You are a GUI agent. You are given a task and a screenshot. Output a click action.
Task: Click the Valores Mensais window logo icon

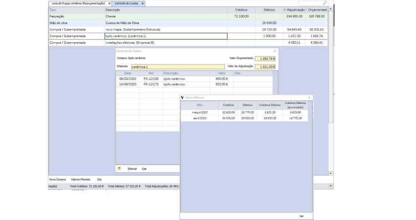183,97
